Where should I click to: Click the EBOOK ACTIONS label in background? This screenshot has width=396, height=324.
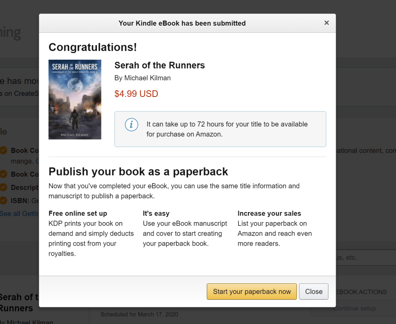click(x=361, y=292)
